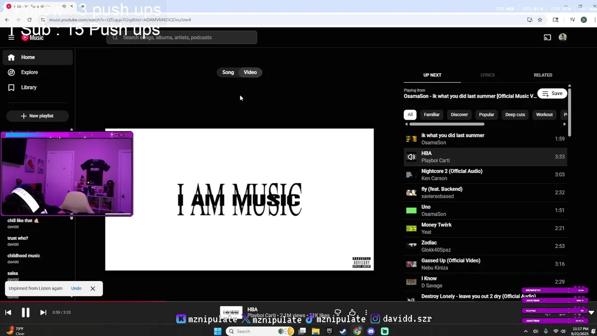Dismiss the Unpinned from Listen again toast
The image size is (597, 336).
click(93, 288)
